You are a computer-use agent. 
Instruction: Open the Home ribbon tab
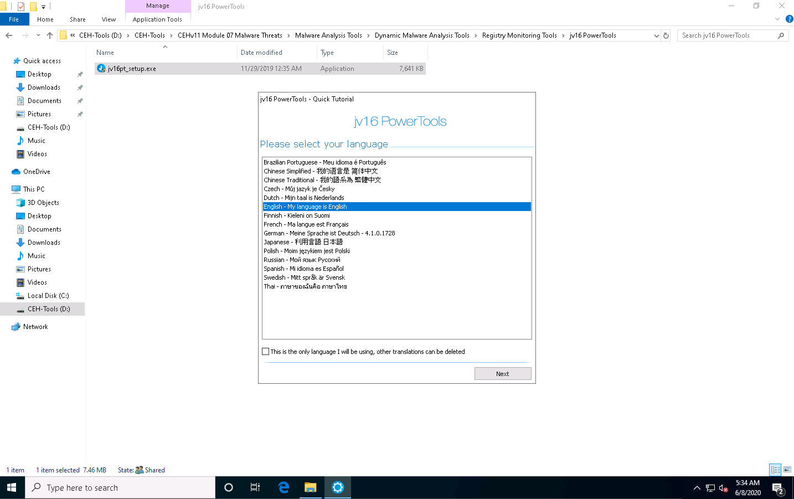(x=45, y=19)
